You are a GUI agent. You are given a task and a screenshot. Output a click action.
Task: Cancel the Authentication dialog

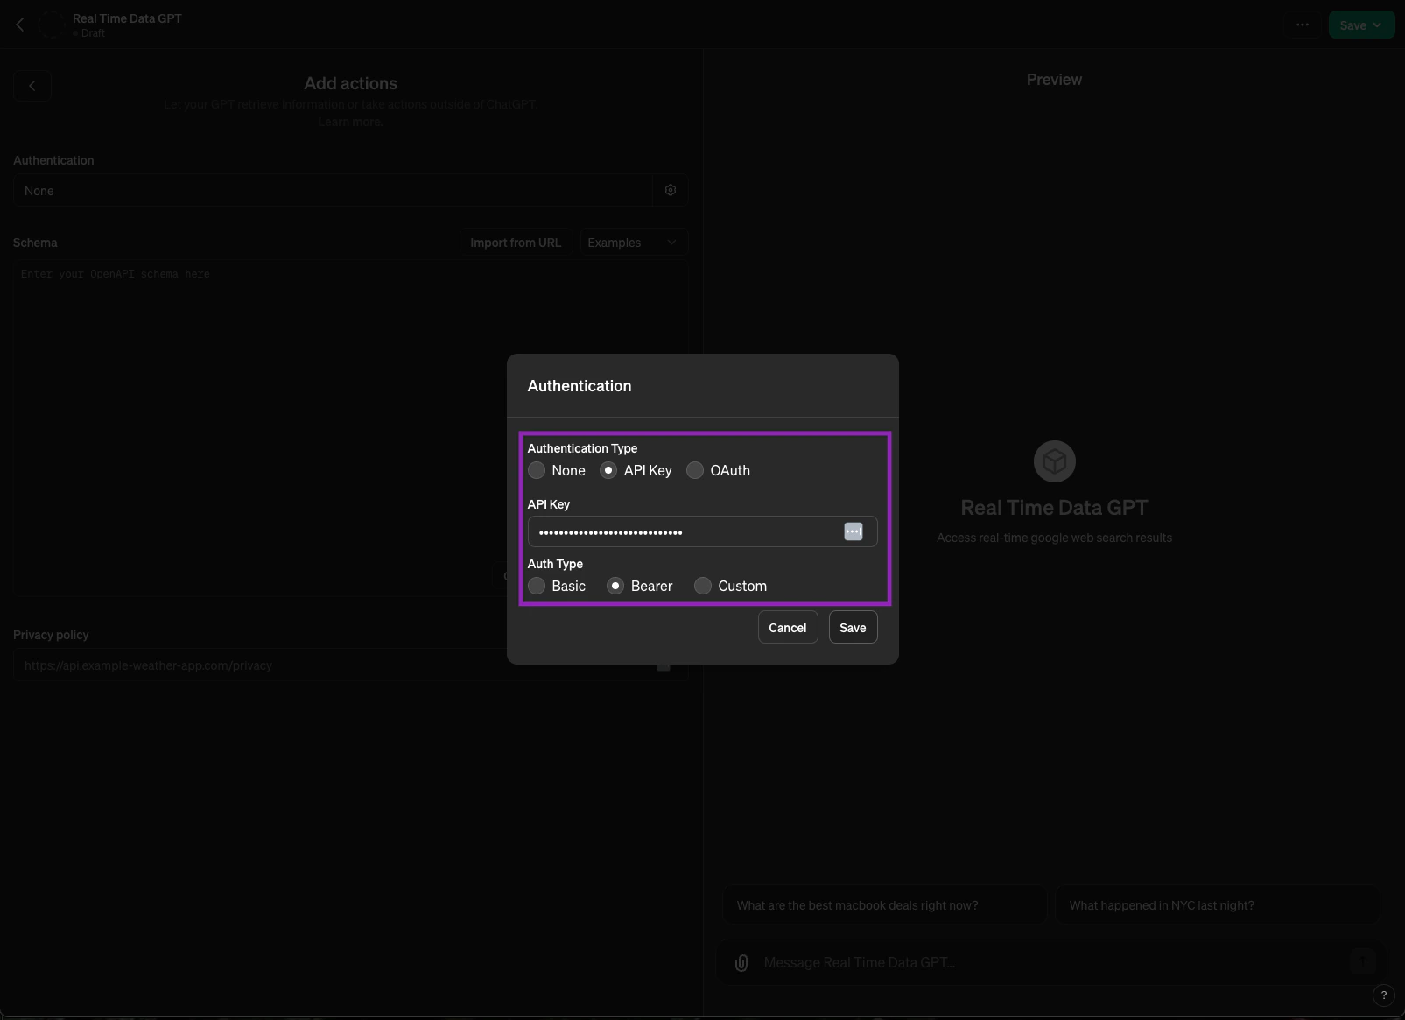[788, 628]
